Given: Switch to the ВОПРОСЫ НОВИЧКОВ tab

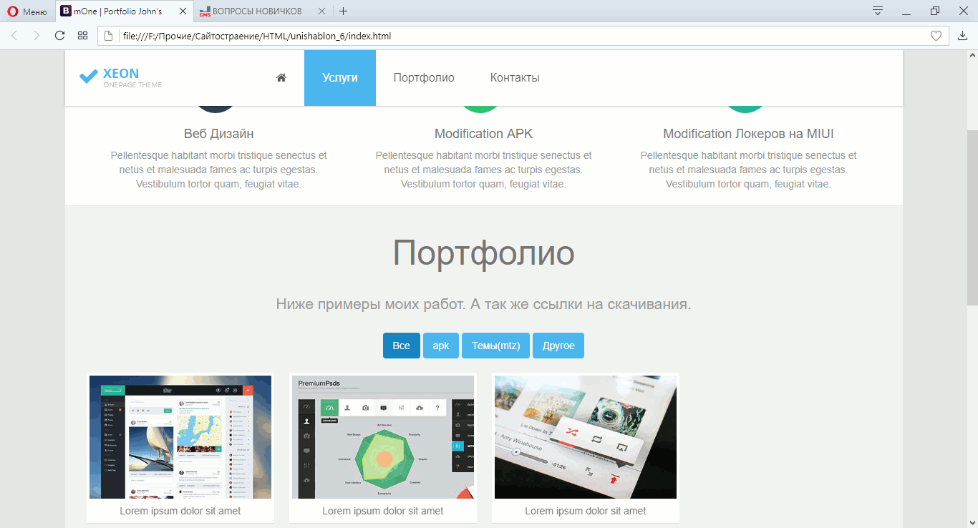Looking at the screenshot, I should pos(256,11).
